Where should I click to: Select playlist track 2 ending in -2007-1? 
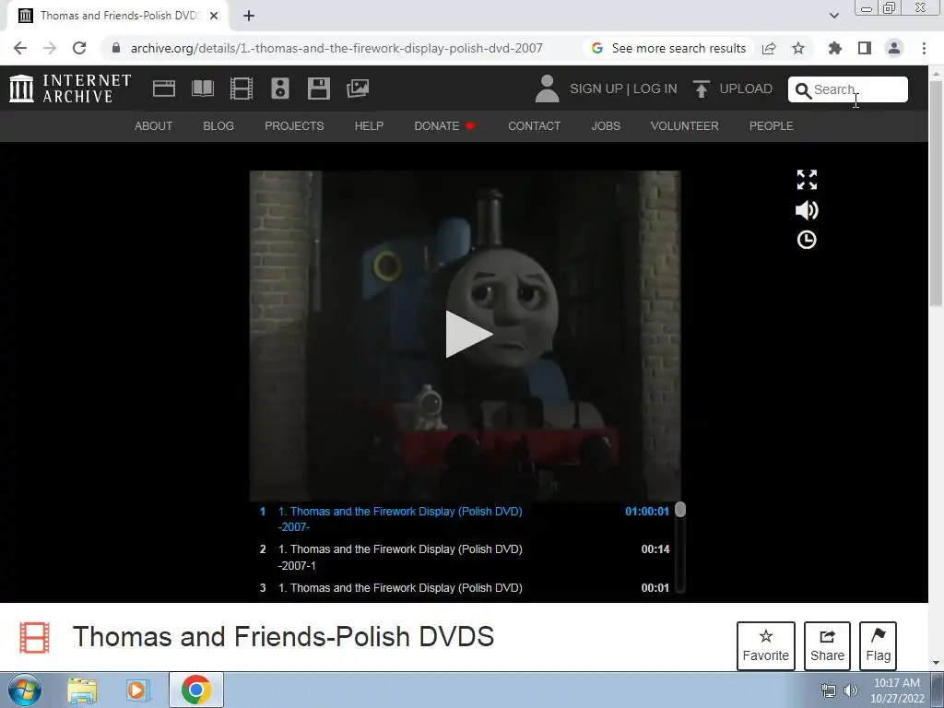point(464,557)
